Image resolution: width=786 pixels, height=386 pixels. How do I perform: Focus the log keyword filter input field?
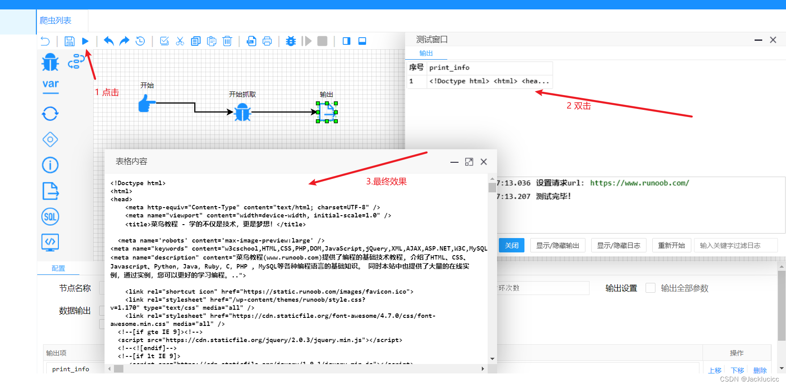736,245
